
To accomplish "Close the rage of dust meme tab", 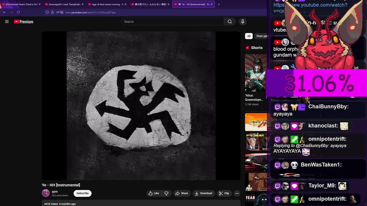I will [126, 4].
